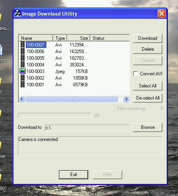Choose Select All files

148,86
